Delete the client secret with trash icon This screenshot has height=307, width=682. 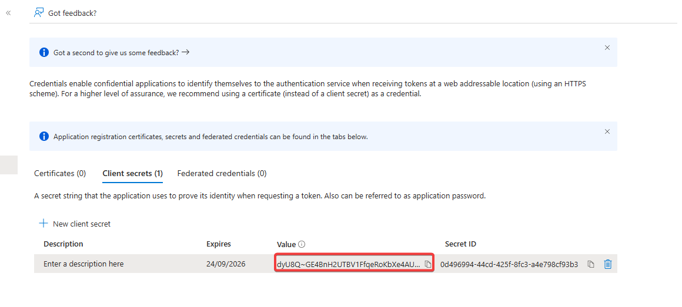[x=608, y=264]
